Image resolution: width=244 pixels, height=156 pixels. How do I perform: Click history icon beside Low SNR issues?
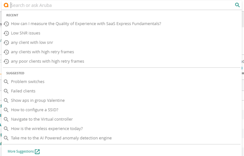click(x=6, y=33)
